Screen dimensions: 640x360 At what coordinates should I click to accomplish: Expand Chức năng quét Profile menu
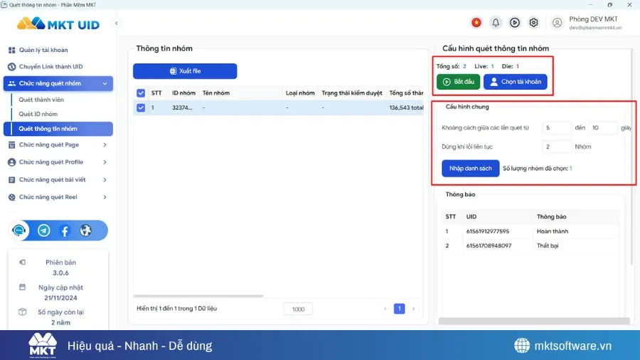tap(58, 162)
